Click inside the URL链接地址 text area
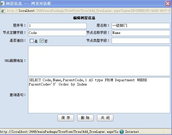172x135 pixels. [x=99, y=61]
